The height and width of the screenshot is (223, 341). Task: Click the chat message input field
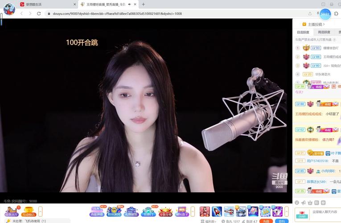pos(325,212)
